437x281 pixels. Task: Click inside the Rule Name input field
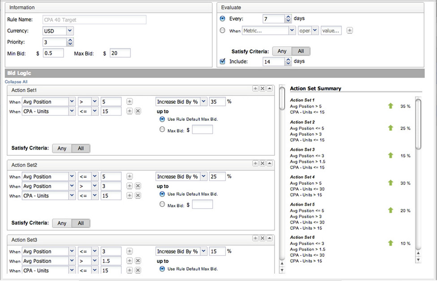click(x=94, y=19)
